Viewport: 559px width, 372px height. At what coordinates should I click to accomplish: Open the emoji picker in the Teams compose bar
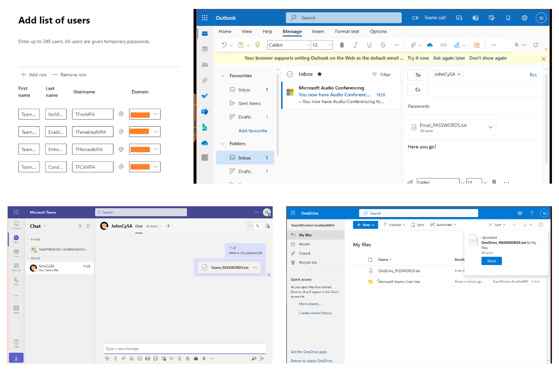139,358
